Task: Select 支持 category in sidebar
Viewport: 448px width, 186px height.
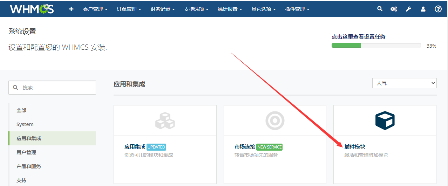Action: tap(52, 180)
